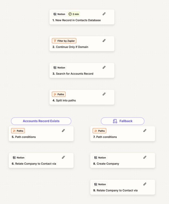Open step 3 Search for Accounts Record
Viewport: 169px width, 204px height.
point(82,70)
